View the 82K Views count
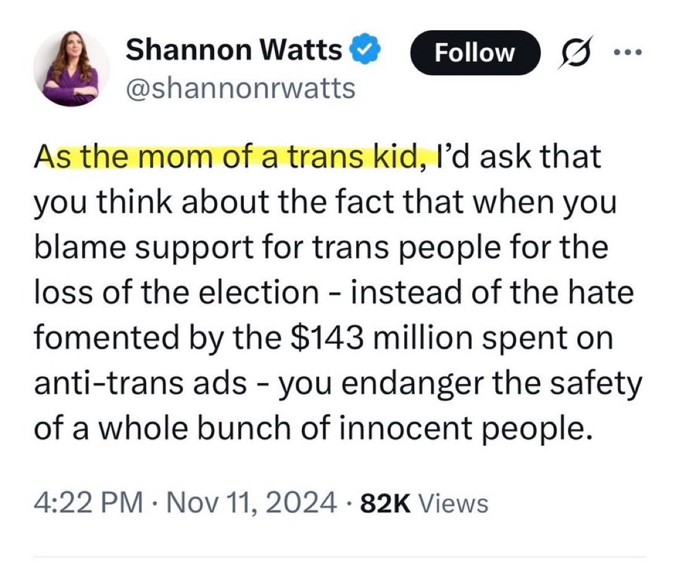Screen dimensions: 679x574 [x=425, y=504]
